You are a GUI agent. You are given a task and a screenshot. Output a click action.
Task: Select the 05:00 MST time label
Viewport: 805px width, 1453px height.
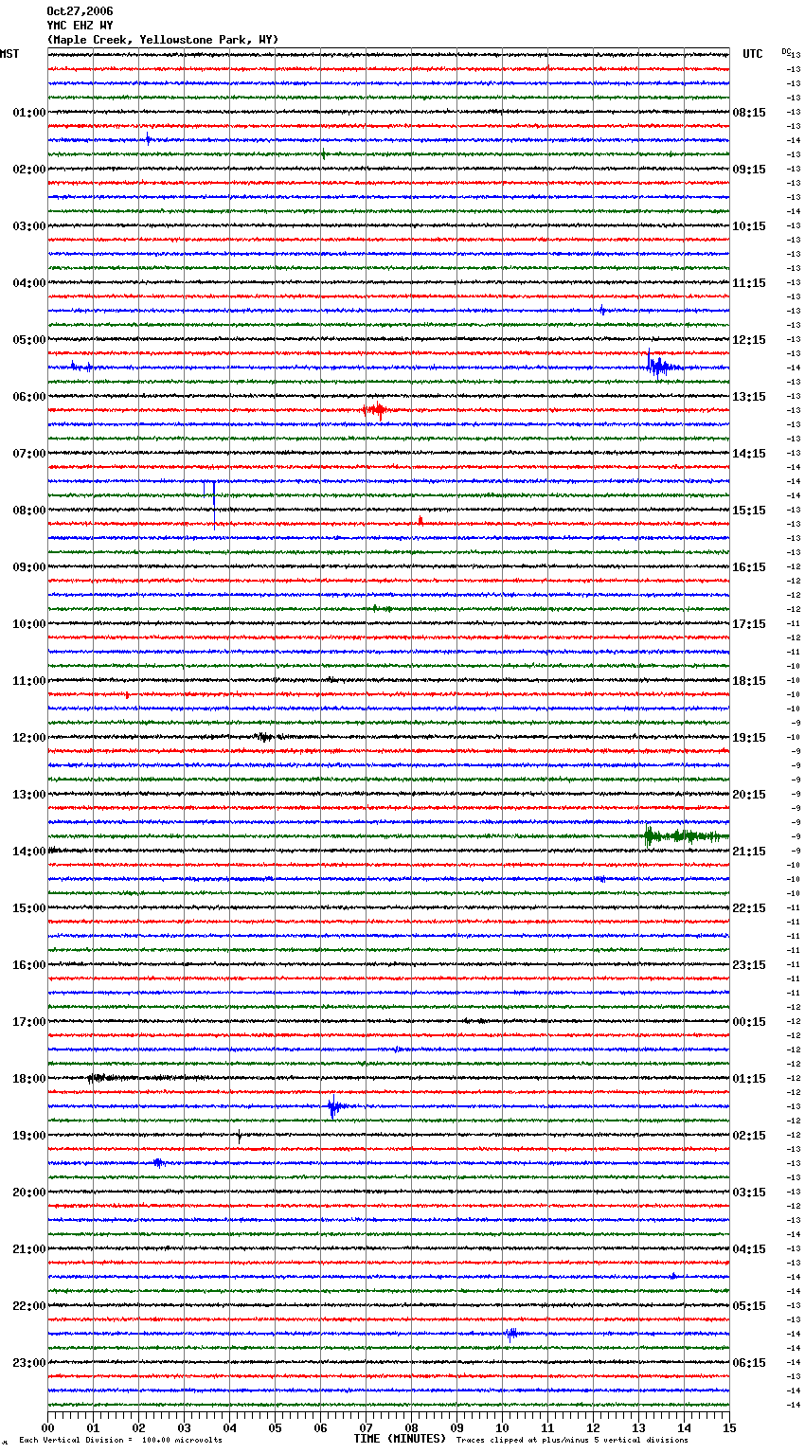pyautogui.click(x=29, y=340)
